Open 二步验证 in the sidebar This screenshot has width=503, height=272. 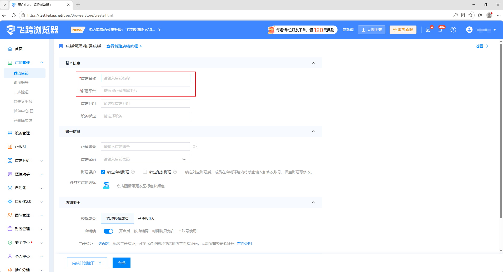pos(21,92)
